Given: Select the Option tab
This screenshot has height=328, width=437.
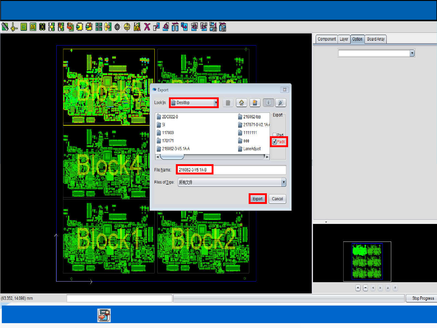Looking at the screenshot, I should [357, 39].
